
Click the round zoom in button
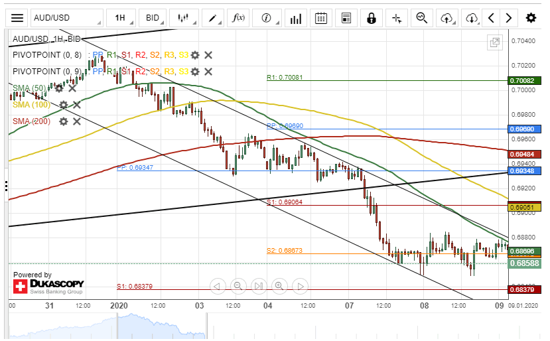click(x=279, y=287)
